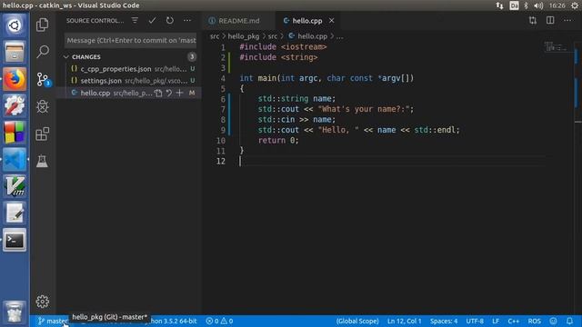Click the master branch in status bar
This screenshot has height=327, width=582.
54,321
